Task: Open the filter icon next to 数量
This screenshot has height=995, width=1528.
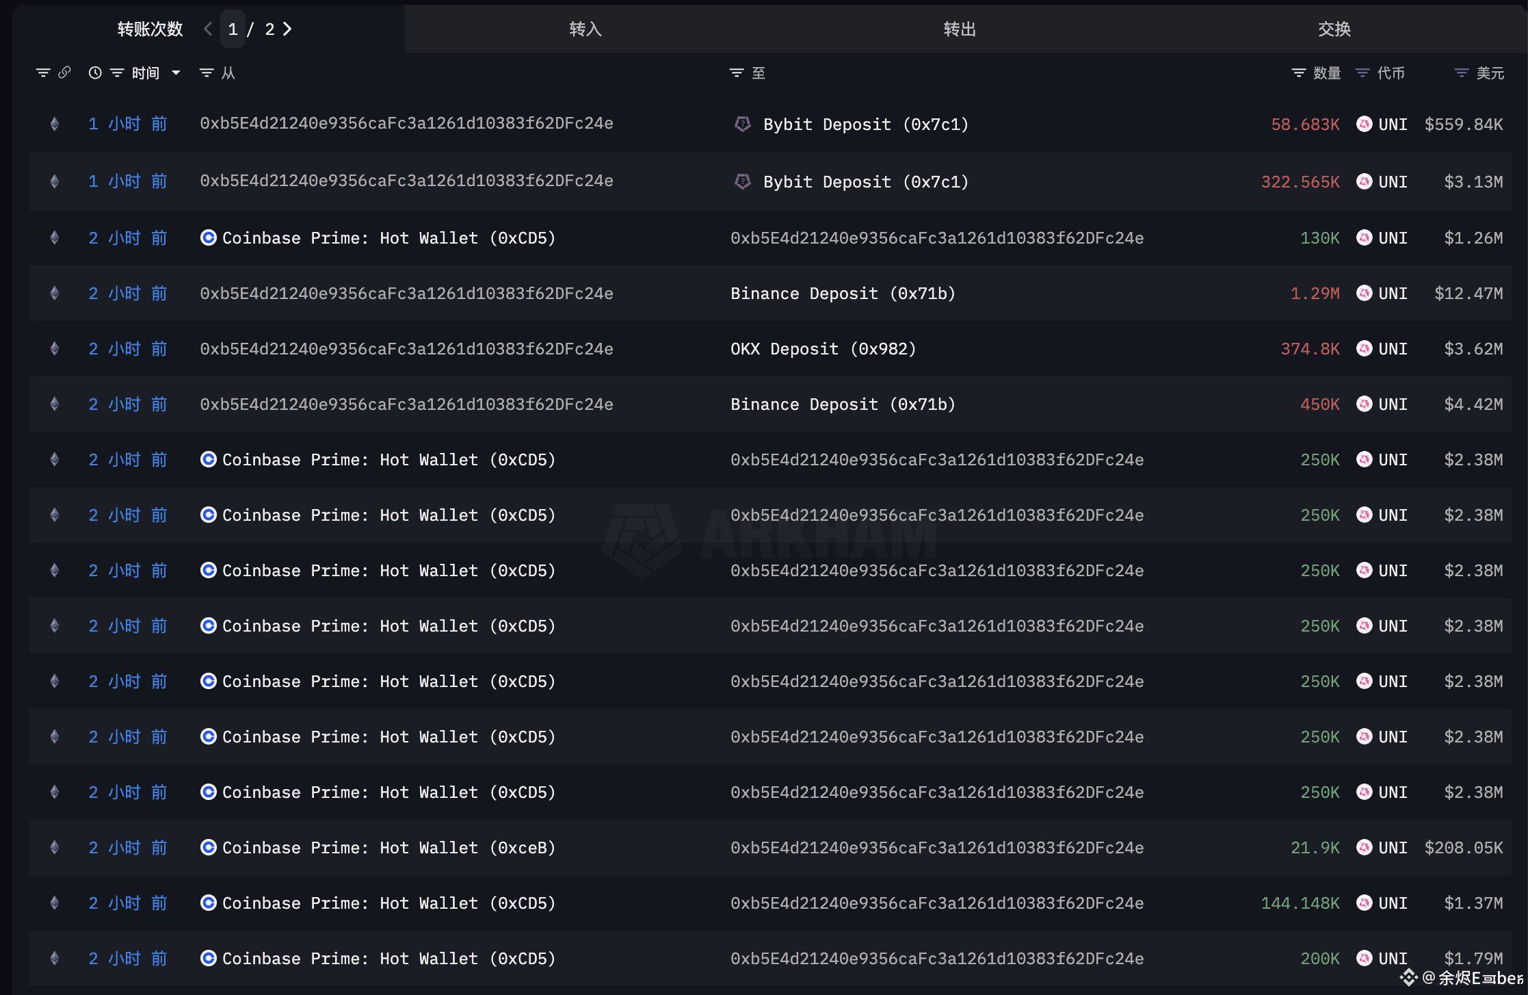Action: pos(1299,73)
